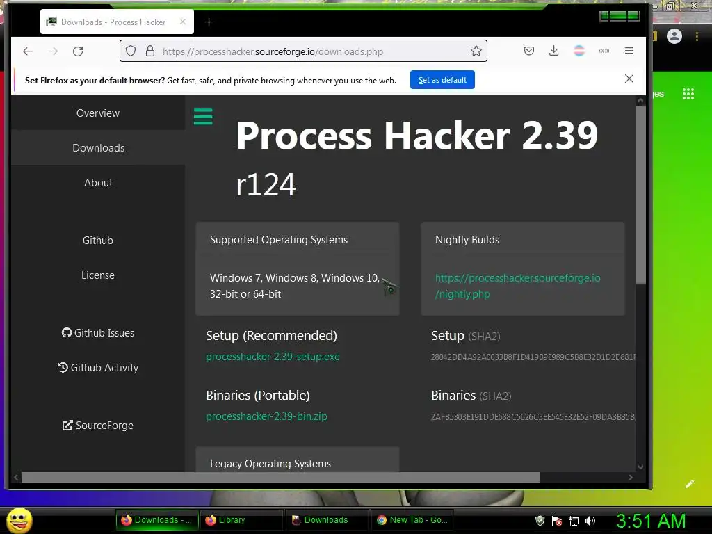Click the Legacy Operating Systems heading
712x534 pixels.
coord(270,464)
